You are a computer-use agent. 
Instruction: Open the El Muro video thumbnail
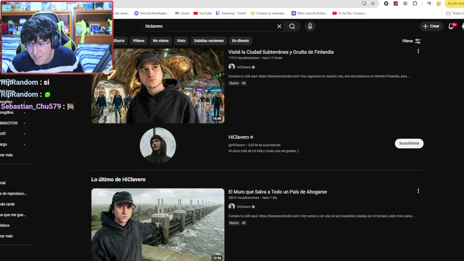click(x=158, y=225)
